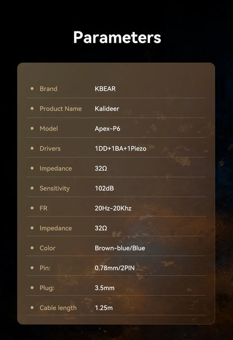Viewport: 233px width, 340px height.
Task: Select the Drivers label
Action: tap(50, 148)
